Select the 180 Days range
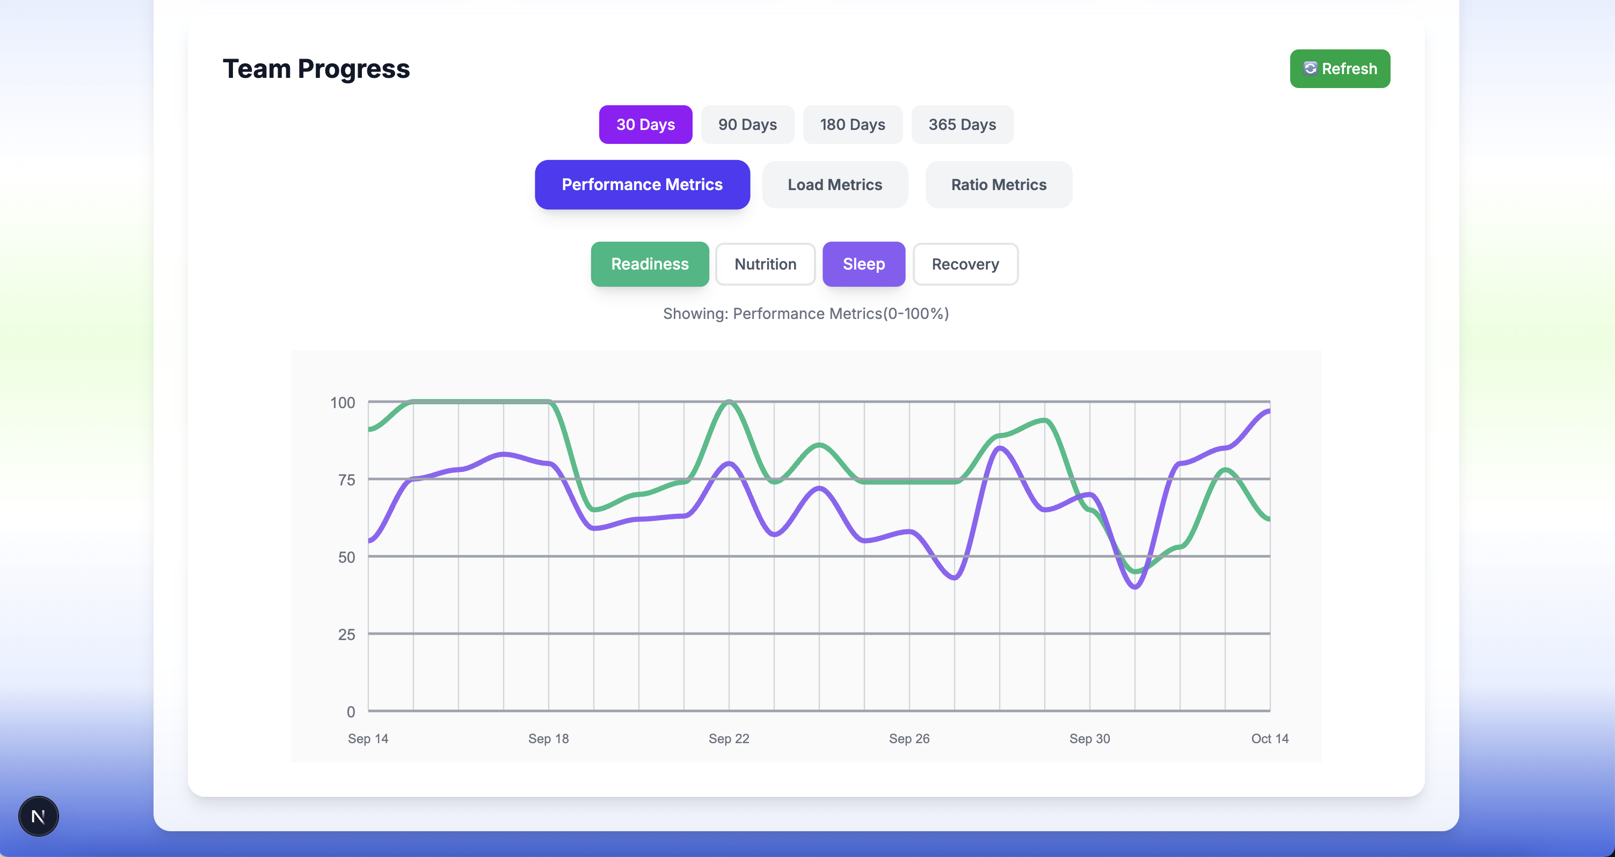 853,124
